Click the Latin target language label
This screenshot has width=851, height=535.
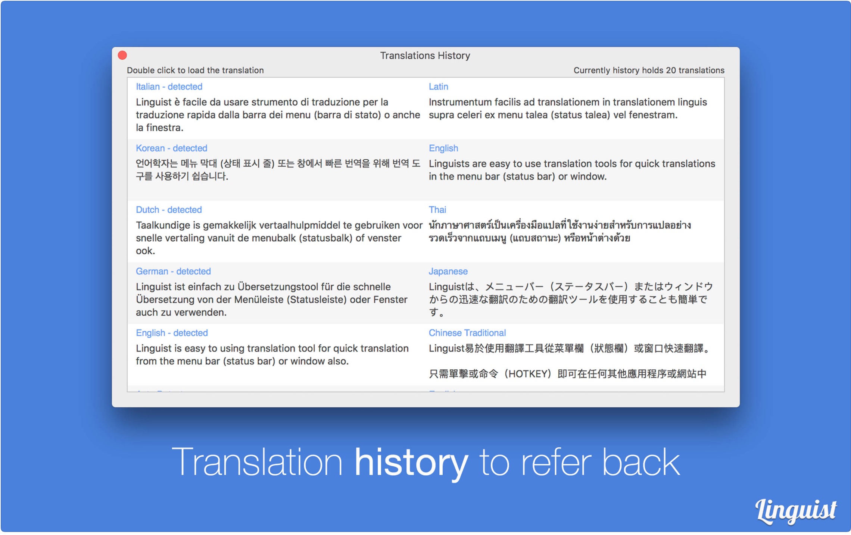438,87
